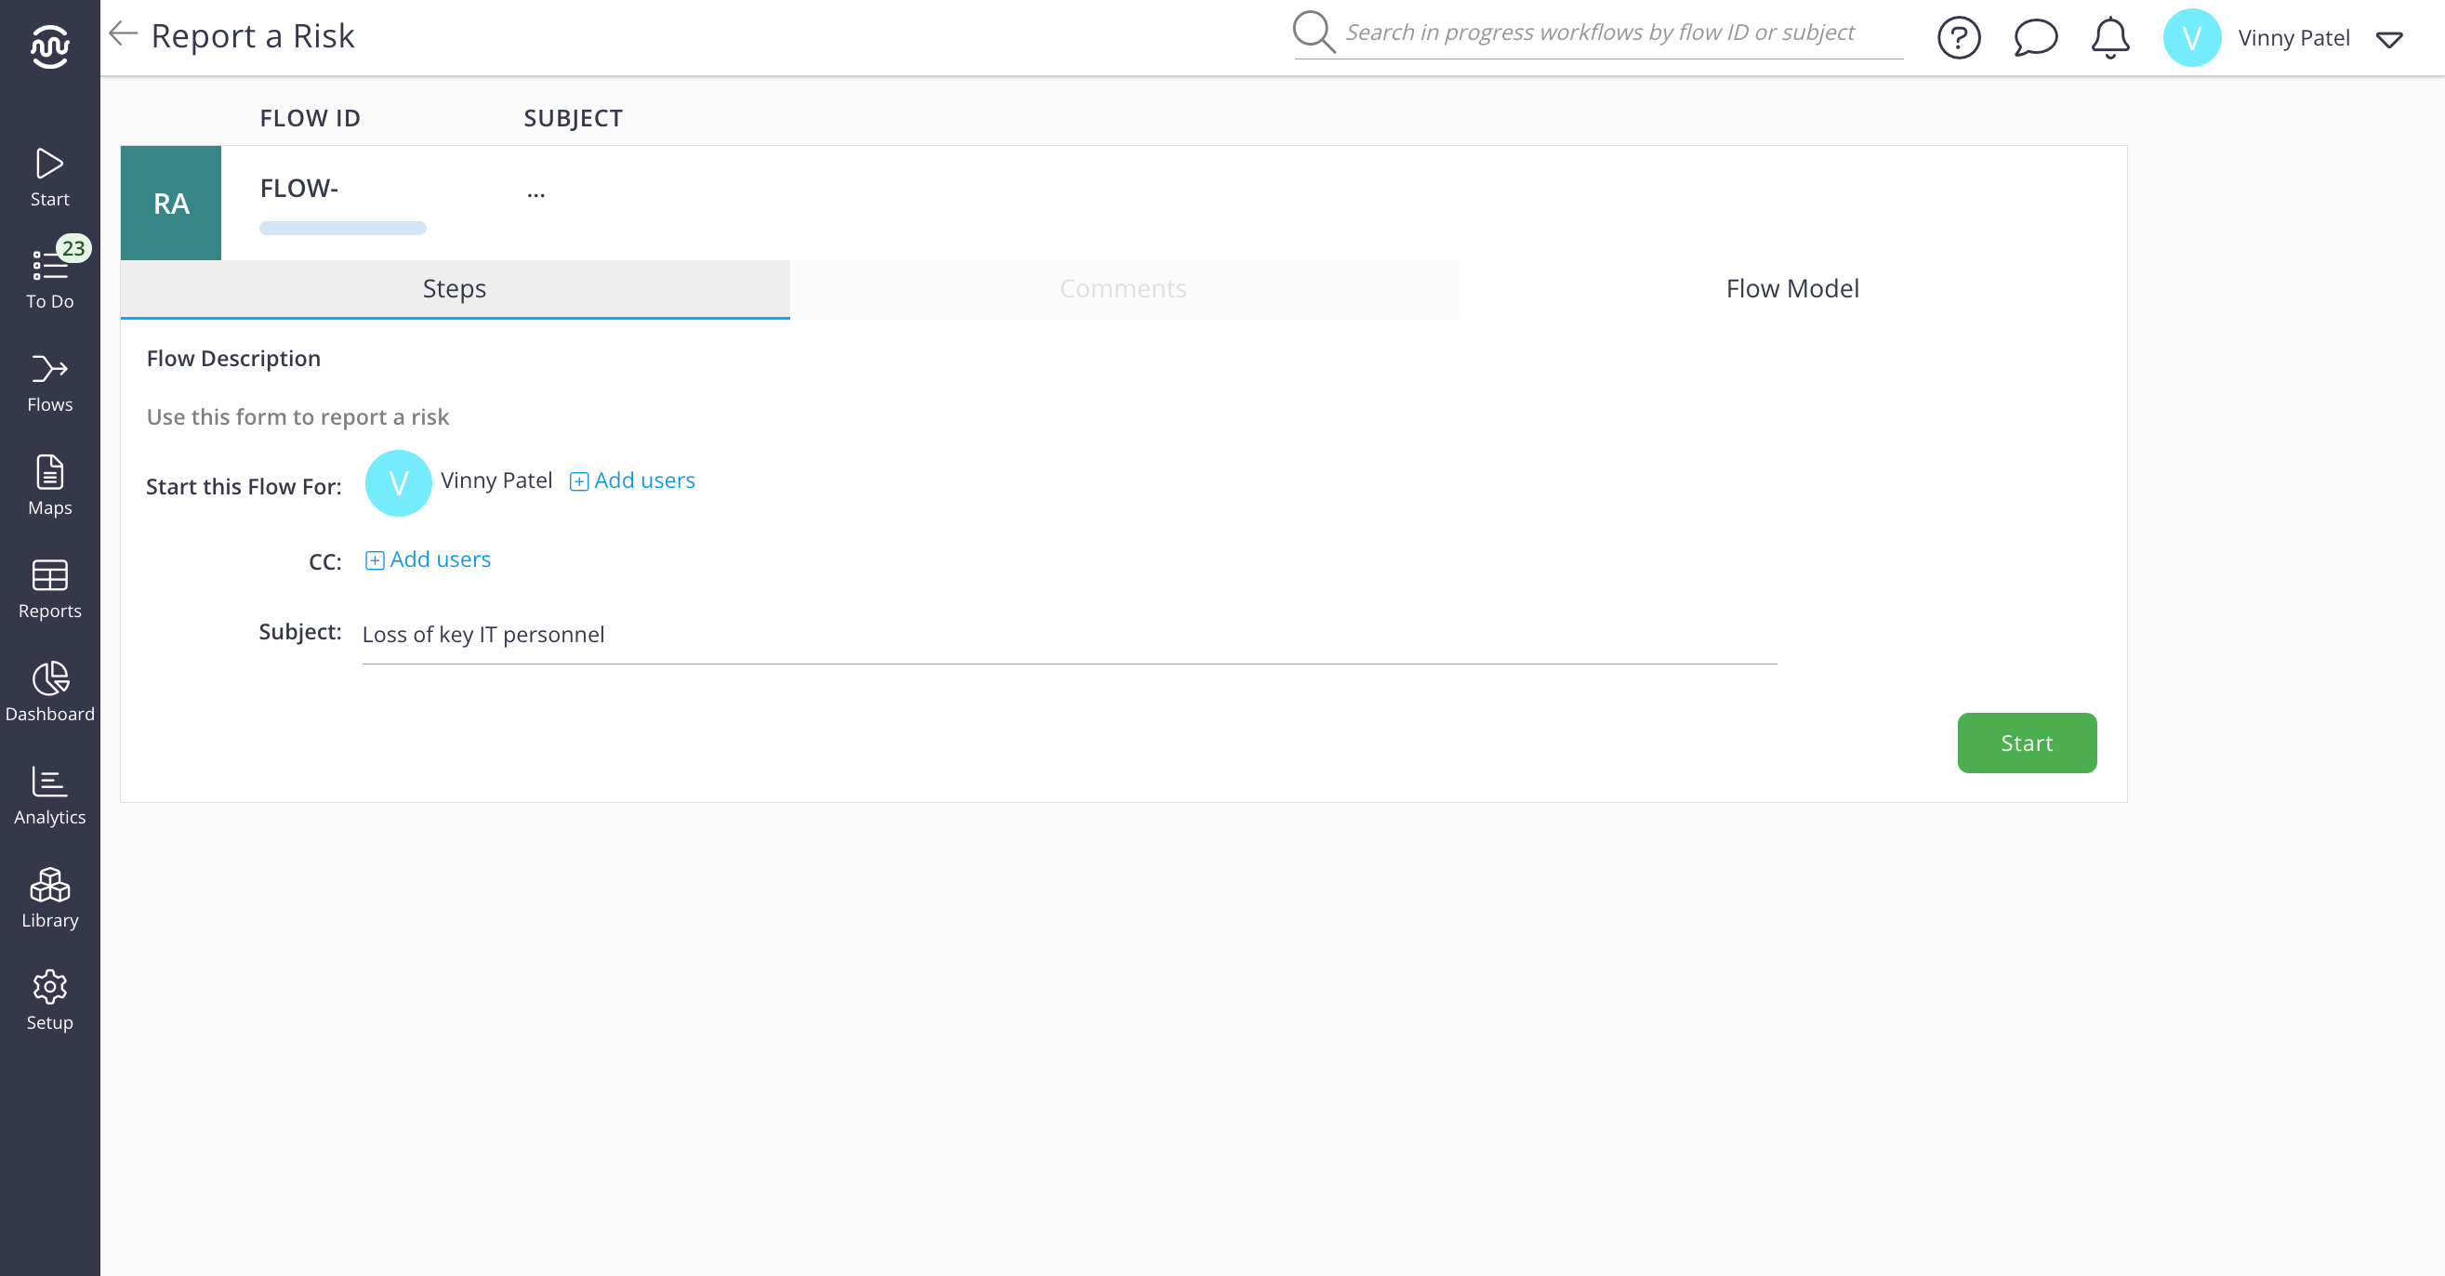Screen dimensions: 2445x1276
Task: Add users to the CC field
Action: click(428, 559)
